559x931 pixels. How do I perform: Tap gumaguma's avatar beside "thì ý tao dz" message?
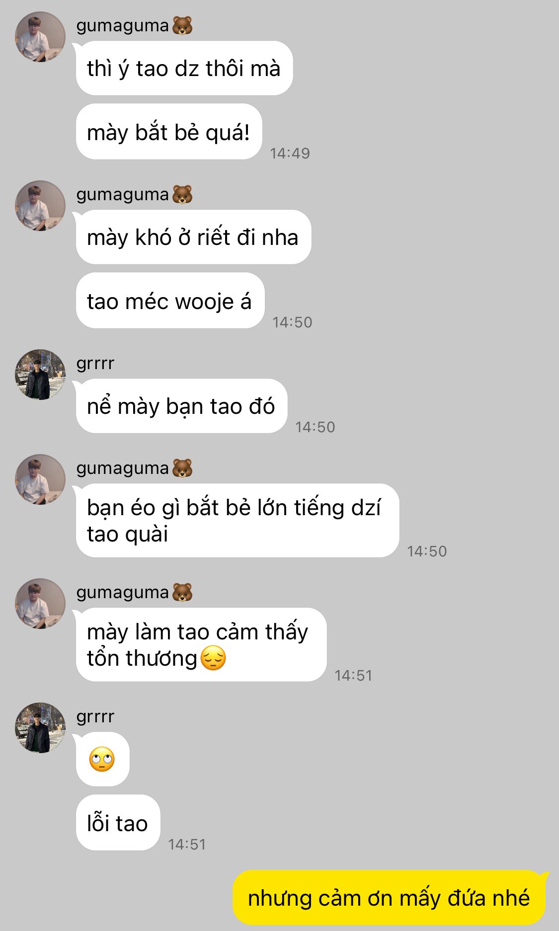click(x=40, y=37)
